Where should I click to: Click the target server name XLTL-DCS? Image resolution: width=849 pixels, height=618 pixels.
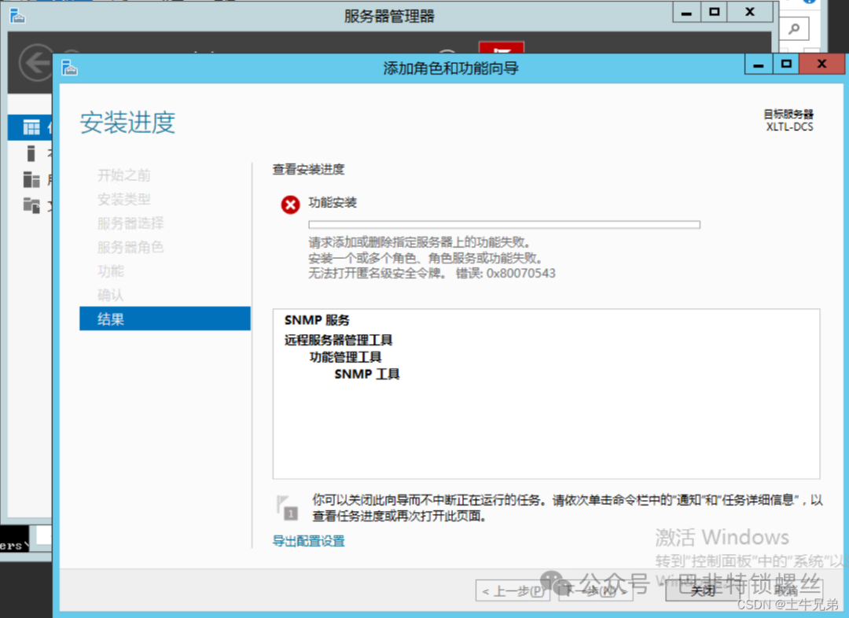tap(789, 127)
